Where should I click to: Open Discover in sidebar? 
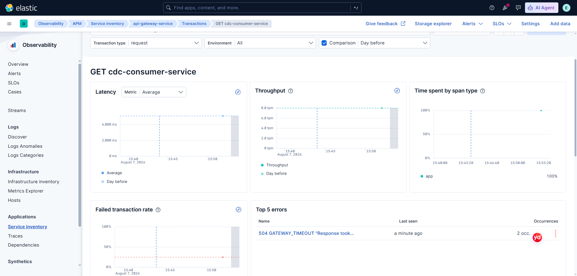[x=17, y=137]
